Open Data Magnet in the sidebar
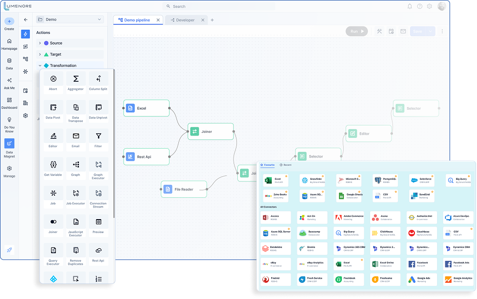Image resolution: width=477 pixels, height=299 pixels. (x=9, y=149)
